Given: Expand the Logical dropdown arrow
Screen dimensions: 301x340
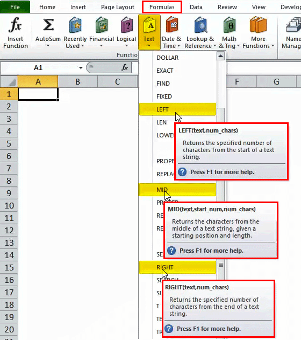Looking at the screenshot, I should pyautogui.click(x=126, y=46).
